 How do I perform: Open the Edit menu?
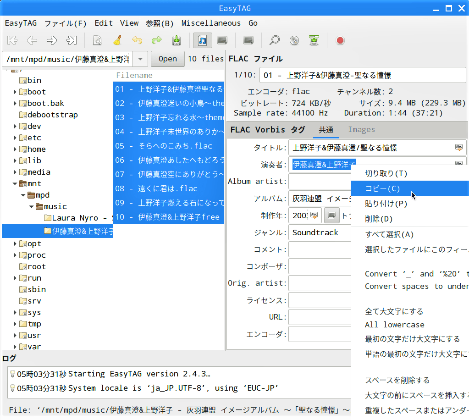(104, 23)
